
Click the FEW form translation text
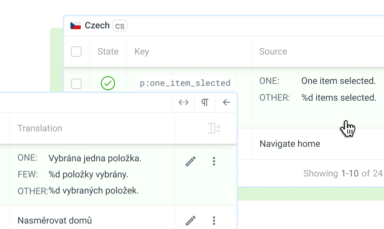[x=88, y=174]
